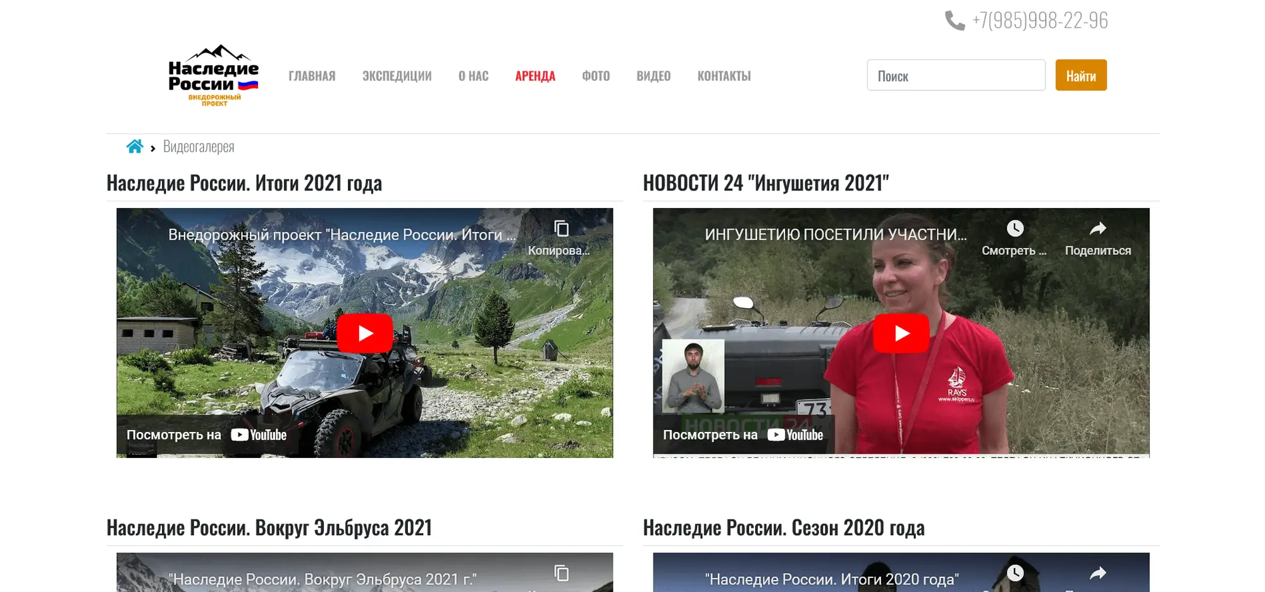Click Watch Later clock on Ингушетия video
Viewport: 1265px width, 592px height.
(1015, 229)
